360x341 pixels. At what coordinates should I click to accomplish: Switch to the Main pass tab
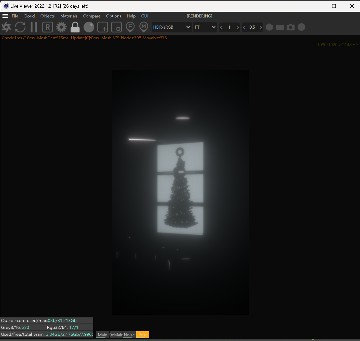pyautogui.click(x=103, y=335)
